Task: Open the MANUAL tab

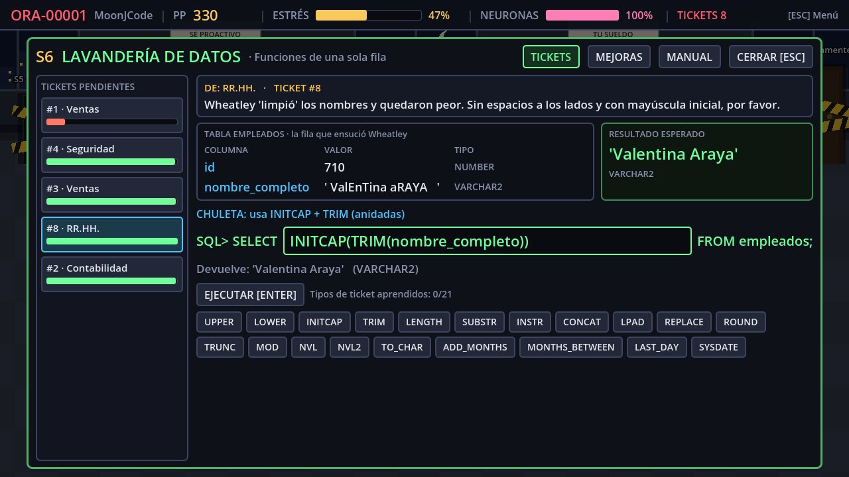Action: pos(689,57)
